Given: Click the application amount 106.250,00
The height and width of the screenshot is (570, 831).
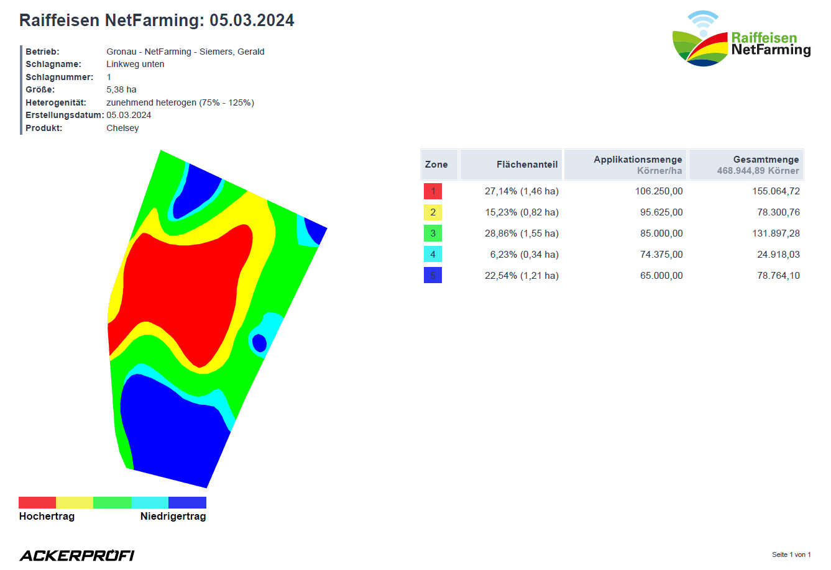Looking at the screenshot, I should [x=659, y=191].
